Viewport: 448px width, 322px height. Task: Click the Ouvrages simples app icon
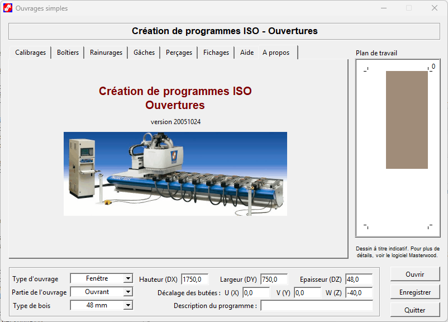(8, 8)
